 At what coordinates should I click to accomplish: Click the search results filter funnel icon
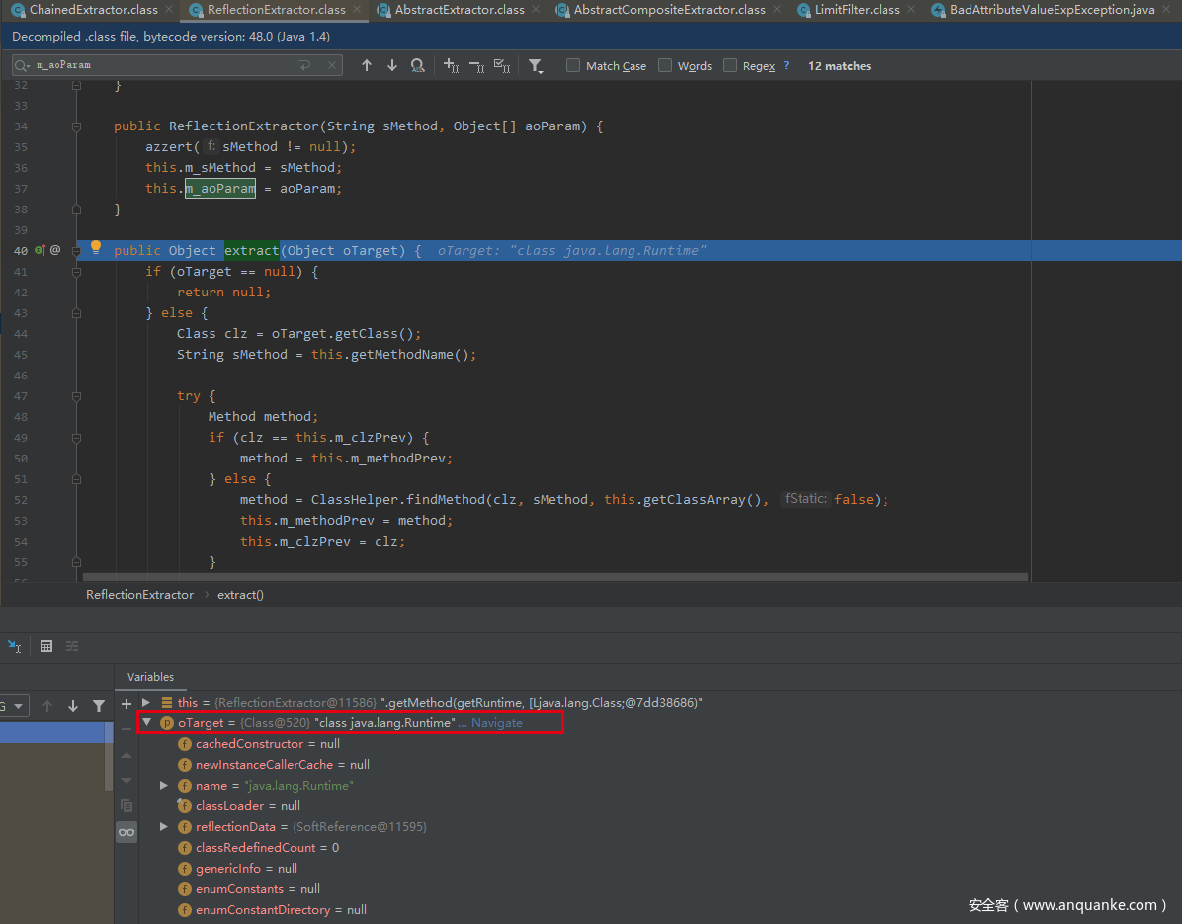tap(535, 66)
